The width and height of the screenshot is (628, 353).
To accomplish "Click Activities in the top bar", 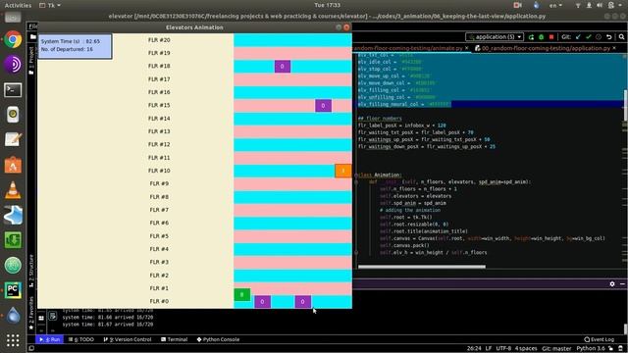I will (18, 5).
